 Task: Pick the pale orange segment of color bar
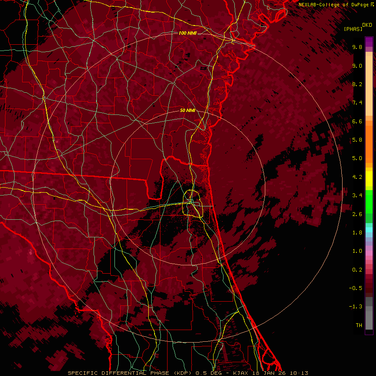[369, 86]
